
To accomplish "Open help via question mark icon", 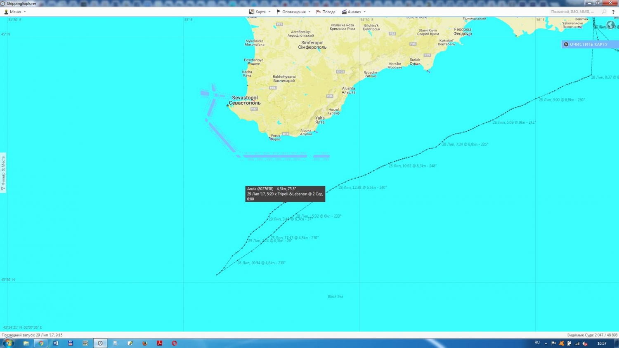I will pyautogui.click(x=613, y=12).
